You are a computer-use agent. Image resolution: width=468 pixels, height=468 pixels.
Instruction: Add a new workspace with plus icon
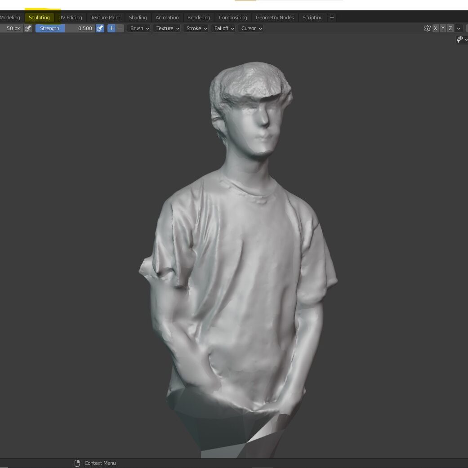pyautogui.click(x=332, y=18)
